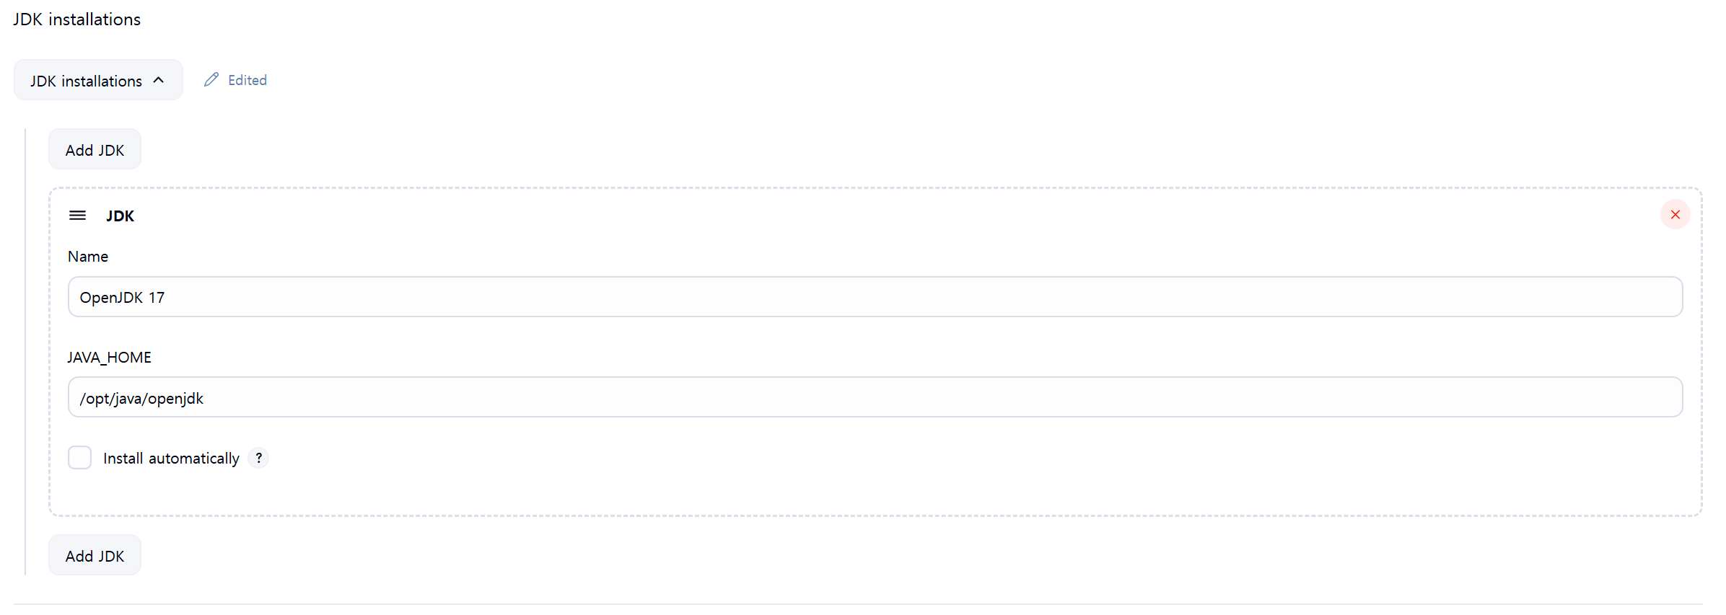
Task: Click the bold JDK entry title
Action: tap(120, 216)
